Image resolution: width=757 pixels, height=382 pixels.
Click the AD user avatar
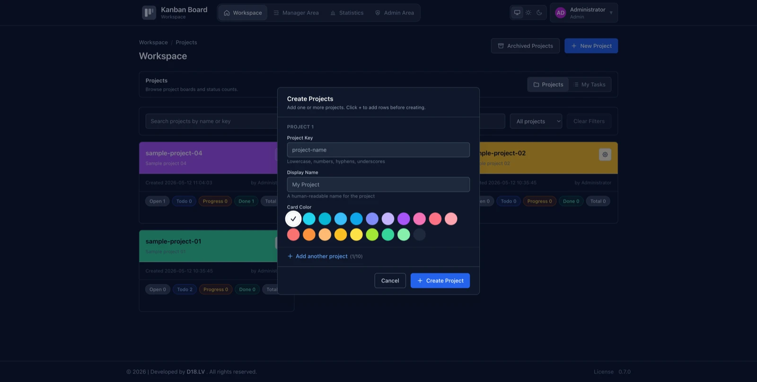click(560, 13)
